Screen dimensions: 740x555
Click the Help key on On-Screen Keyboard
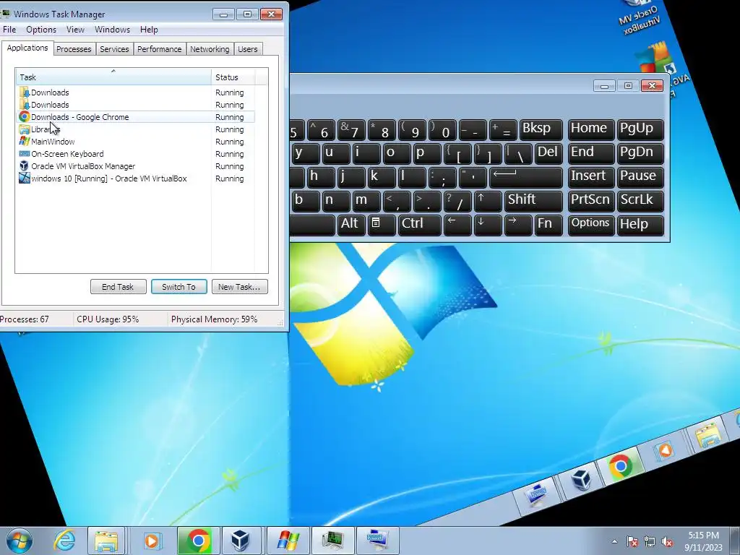(640, 225)
